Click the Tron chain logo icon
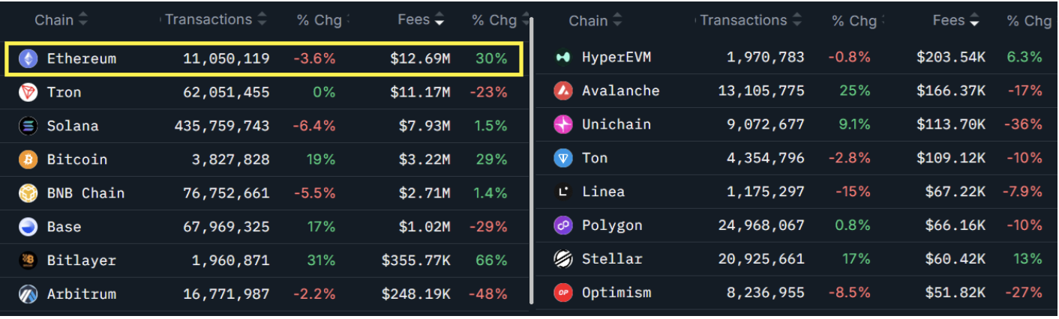The height and width of the screenshot is (319, 1059). tap(28, 92)
